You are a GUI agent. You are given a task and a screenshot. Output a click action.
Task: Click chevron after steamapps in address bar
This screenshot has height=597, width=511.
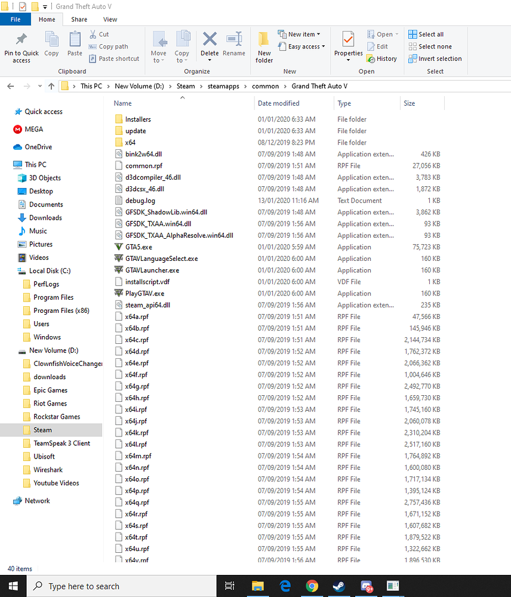pyautogui.click(x=245, y=87)
